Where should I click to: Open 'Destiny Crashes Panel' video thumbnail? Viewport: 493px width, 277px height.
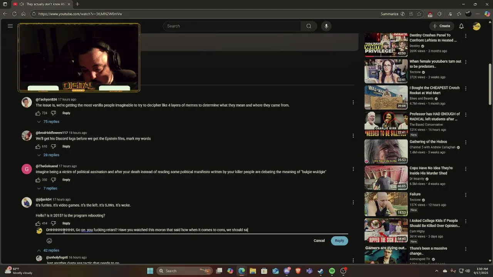386,45
